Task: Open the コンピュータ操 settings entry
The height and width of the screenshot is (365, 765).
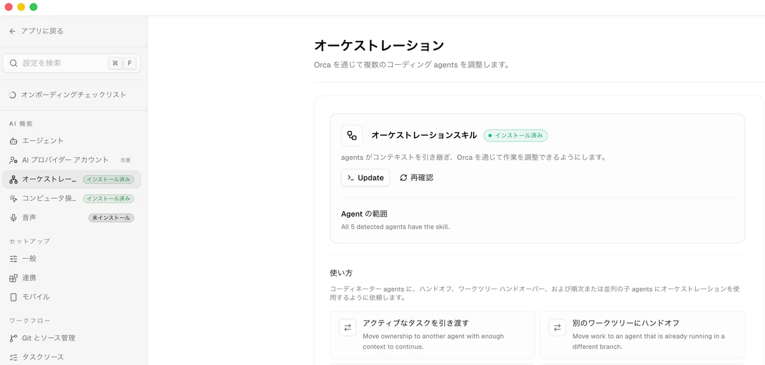Action: pyautogui.click(x=71, y=199)
